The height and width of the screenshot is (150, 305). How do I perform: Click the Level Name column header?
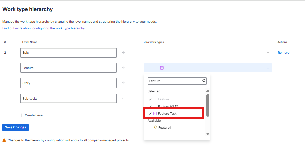(x=30, y=42)
